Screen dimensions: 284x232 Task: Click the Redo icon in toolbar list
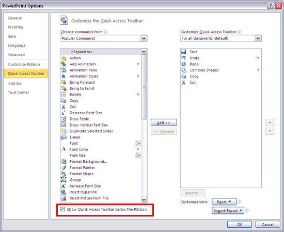coord(184,64)
